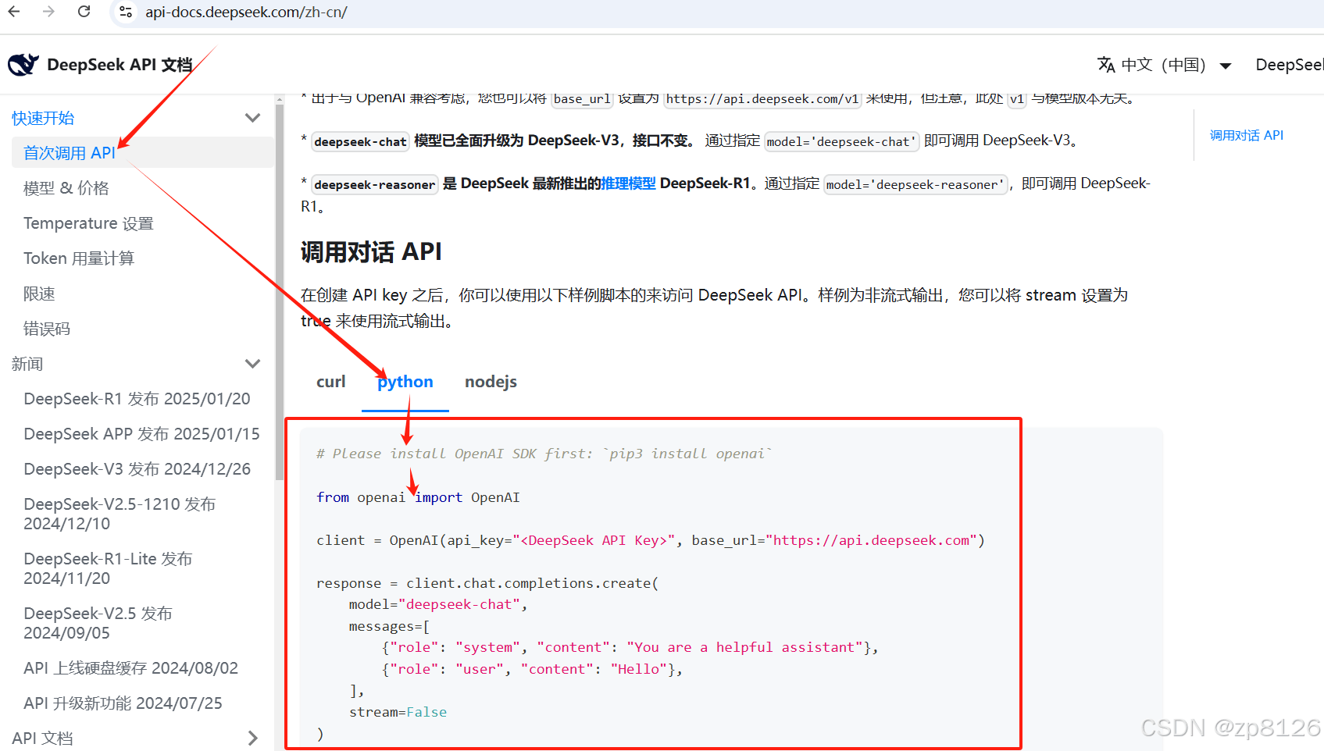
Task: Open DeepSeek-R1 发布 2025/01/20 news
Action: [x=137, y=399]
